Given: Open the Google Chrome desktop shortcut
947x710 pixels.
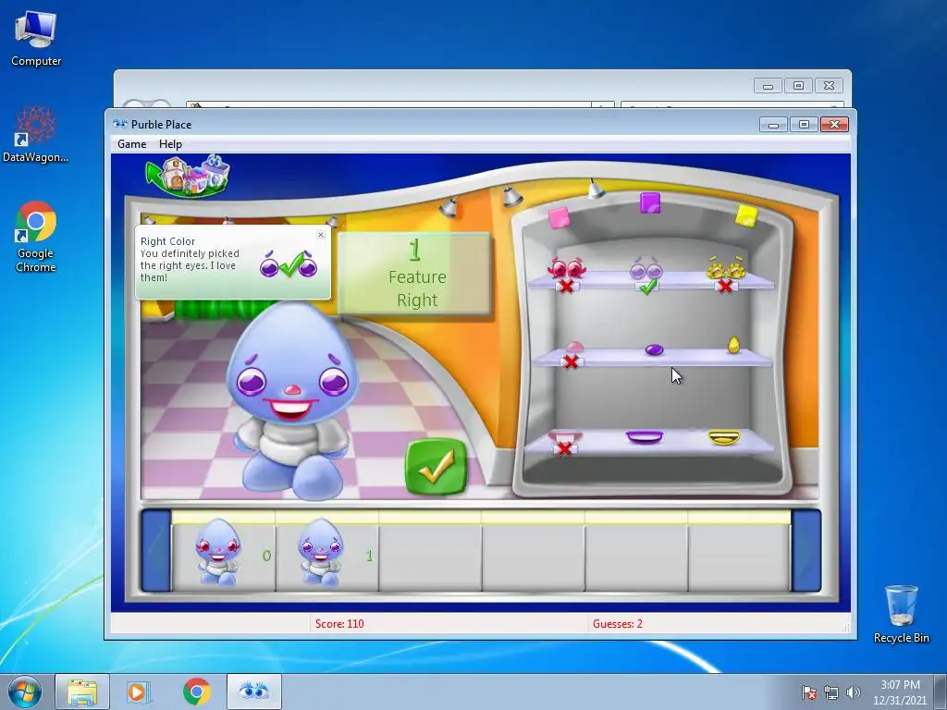Looking at the screenshot, I should tap(36, 236).
